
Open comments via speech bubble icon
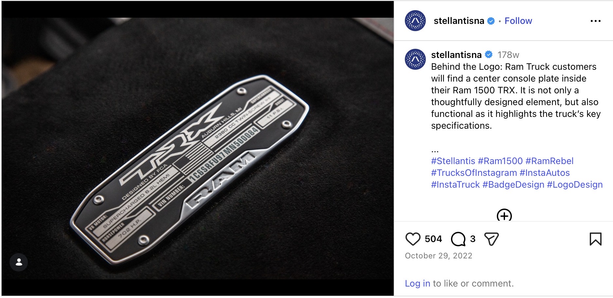tap(458, 239)
